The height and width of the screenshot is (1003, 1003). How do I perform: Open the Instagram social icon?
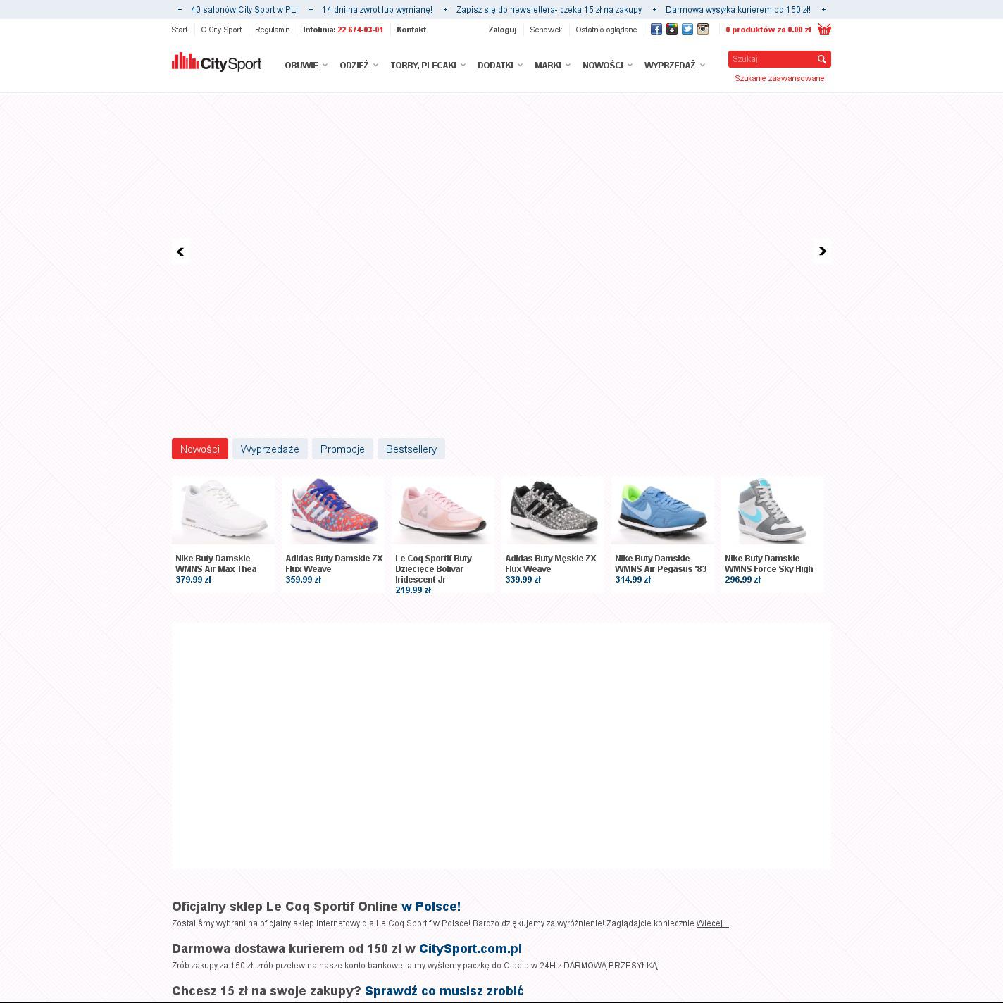tap(702, 29)
